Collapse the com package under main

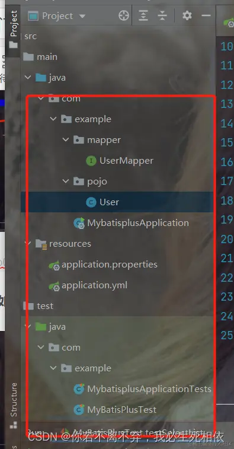[41, 98]
